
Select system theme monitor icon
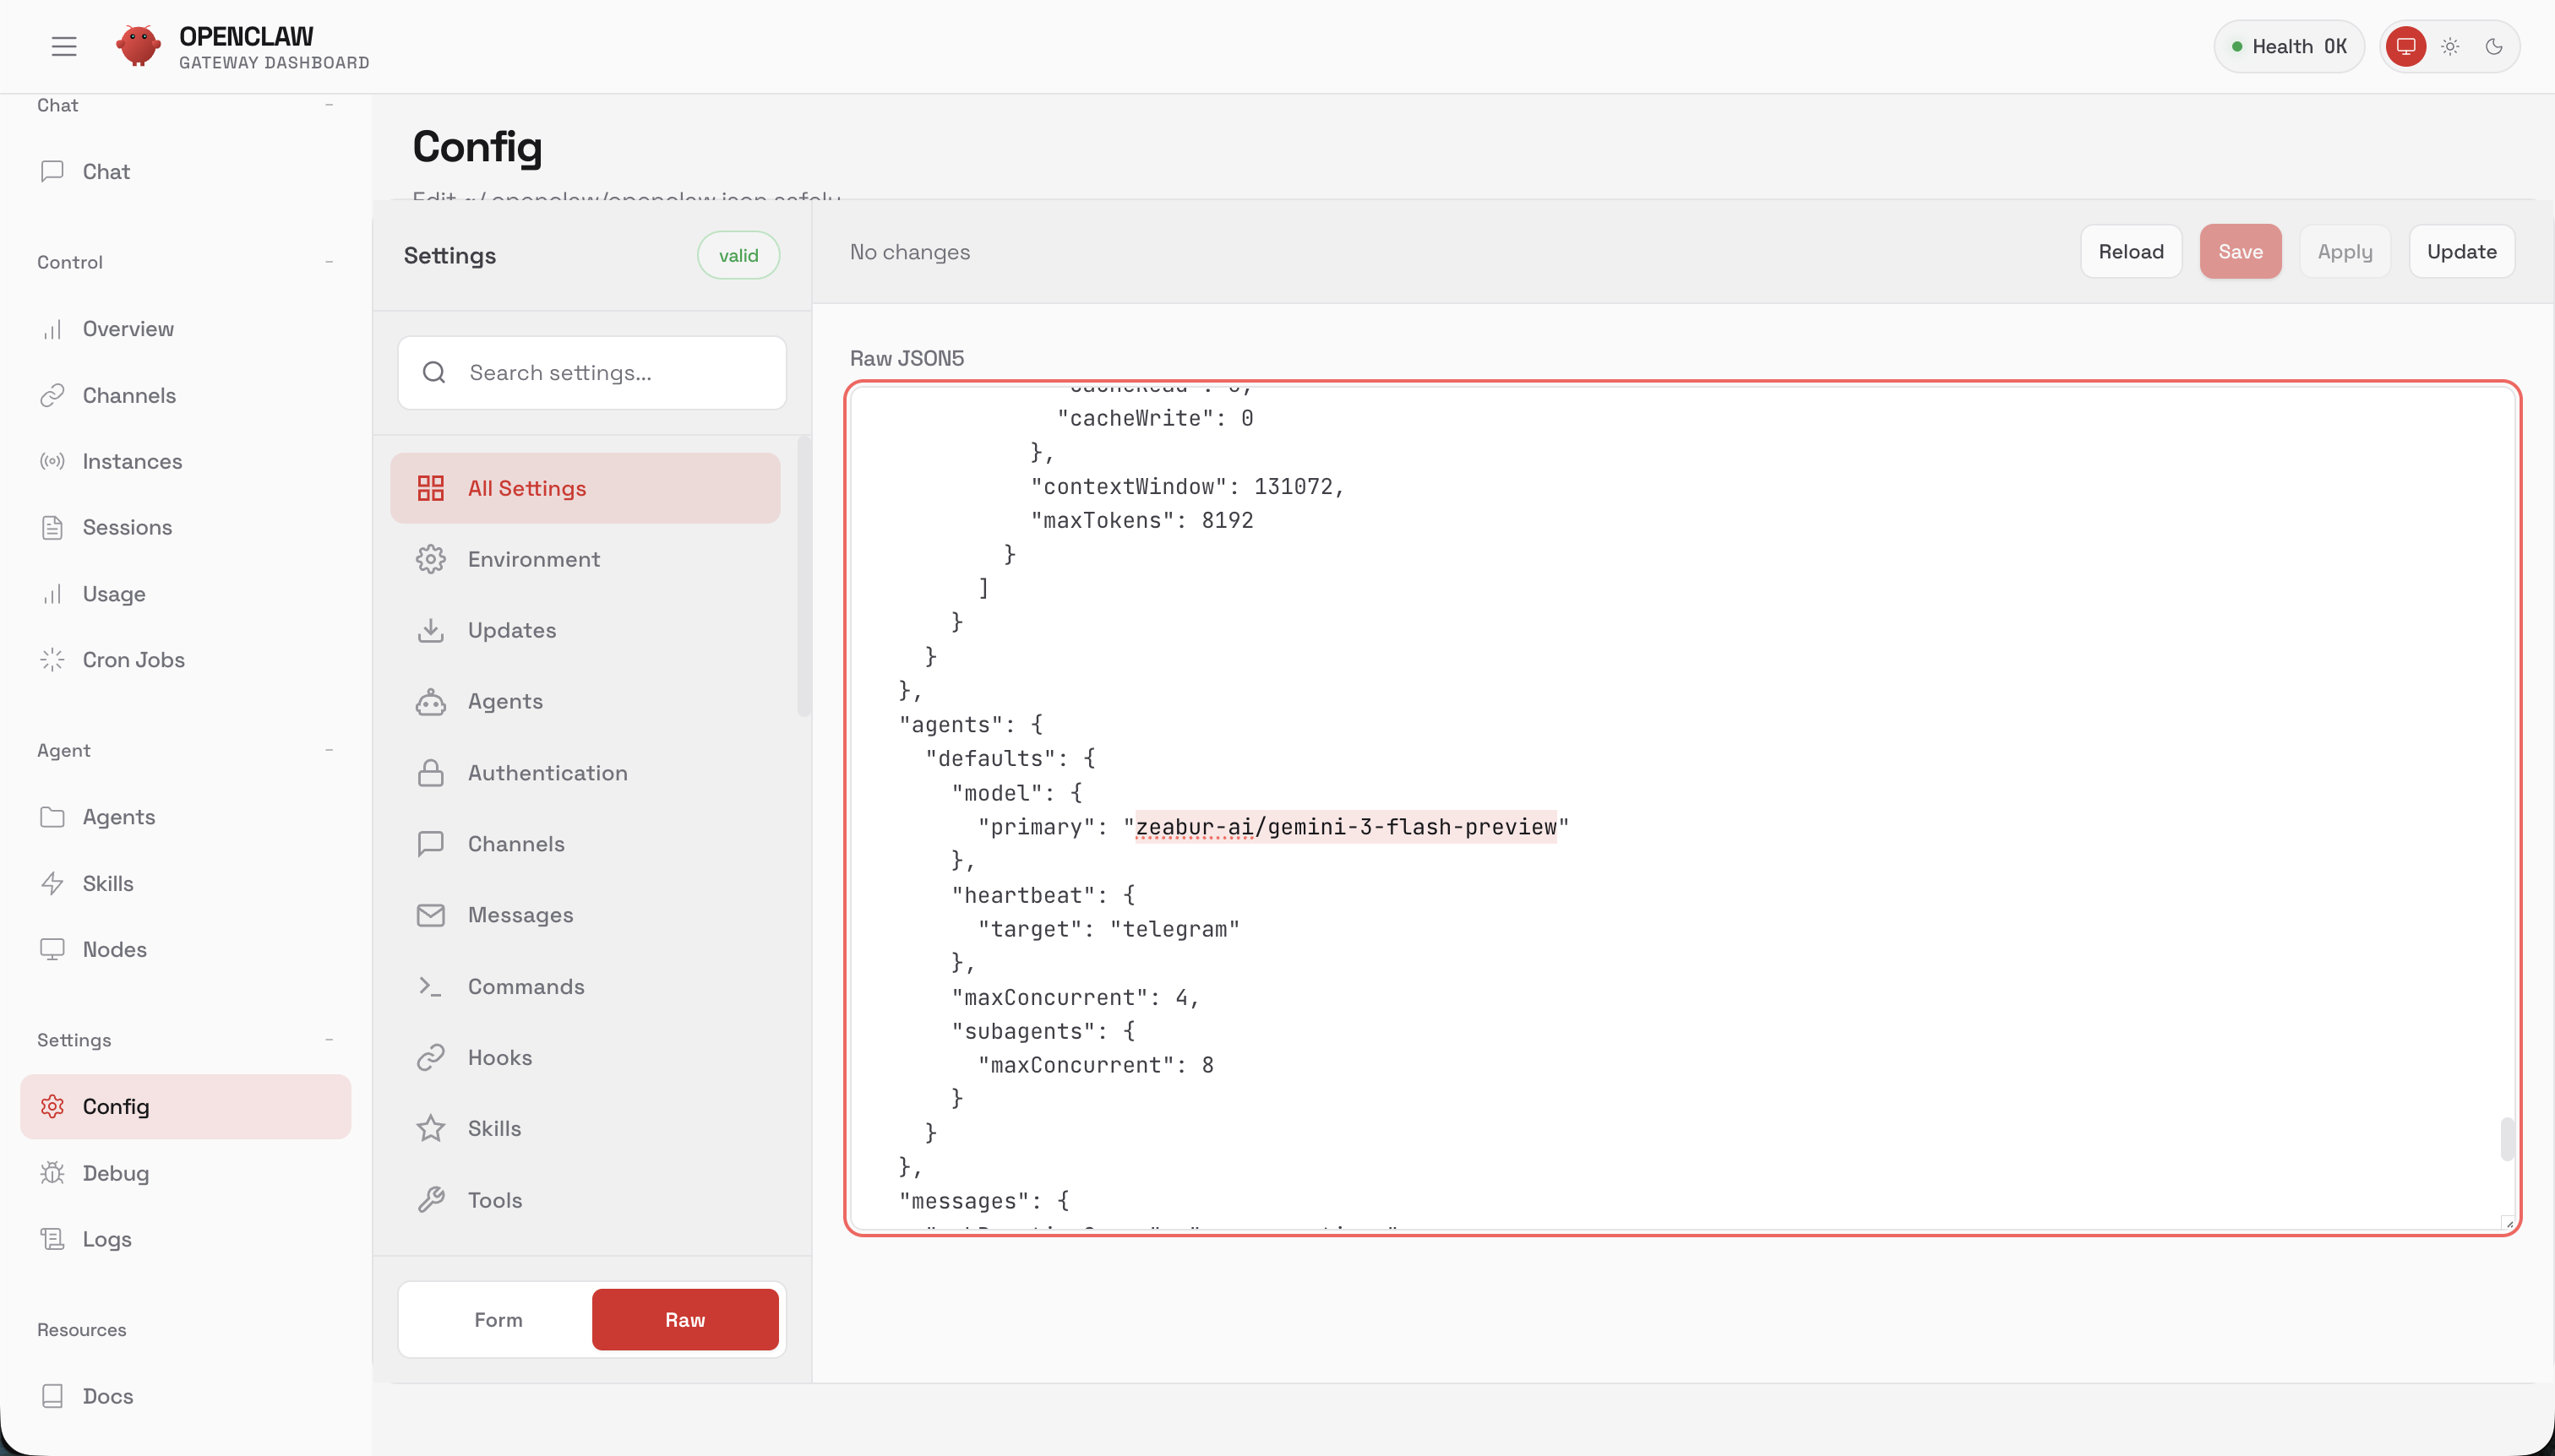2406,46
